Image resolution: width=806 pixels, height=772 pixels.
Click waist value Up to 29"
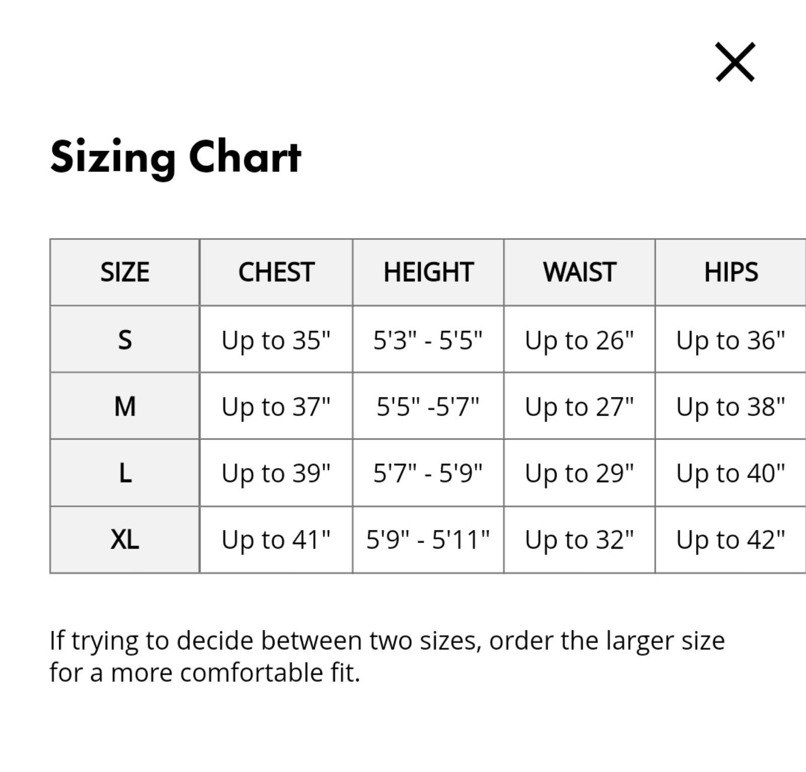click(x=579, y=474)
